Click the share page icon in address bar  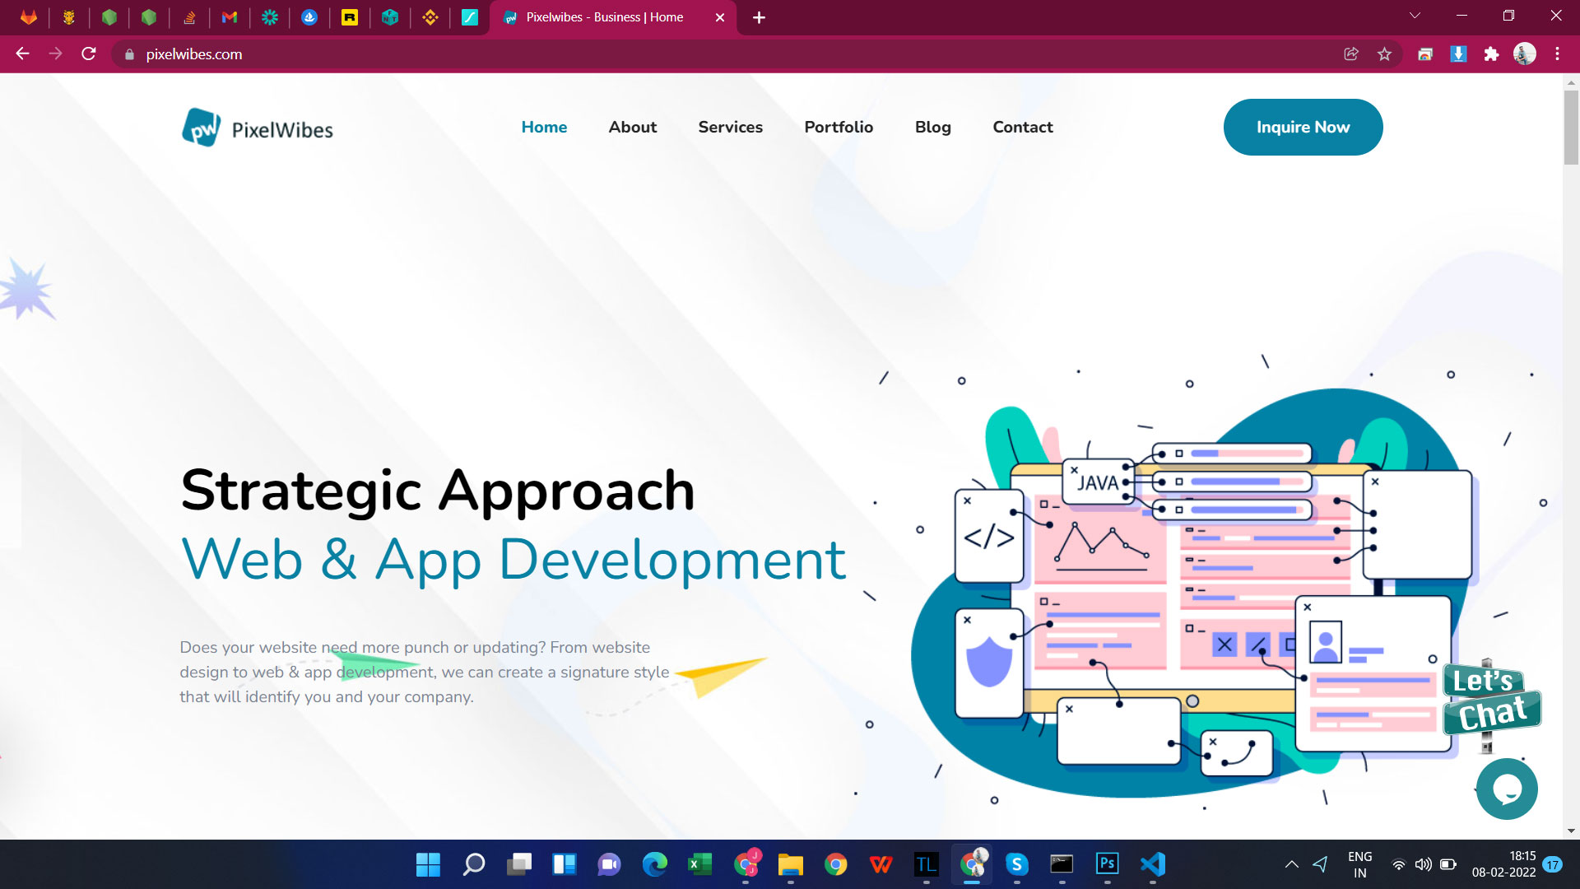coord(1351,54)
